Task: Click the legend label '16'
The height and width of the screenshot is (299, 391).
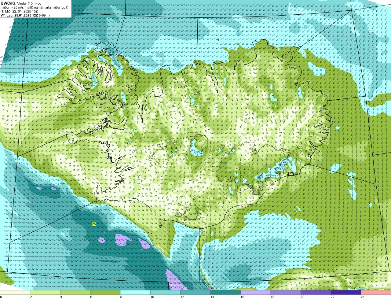Action: click(x=242, y=297)
